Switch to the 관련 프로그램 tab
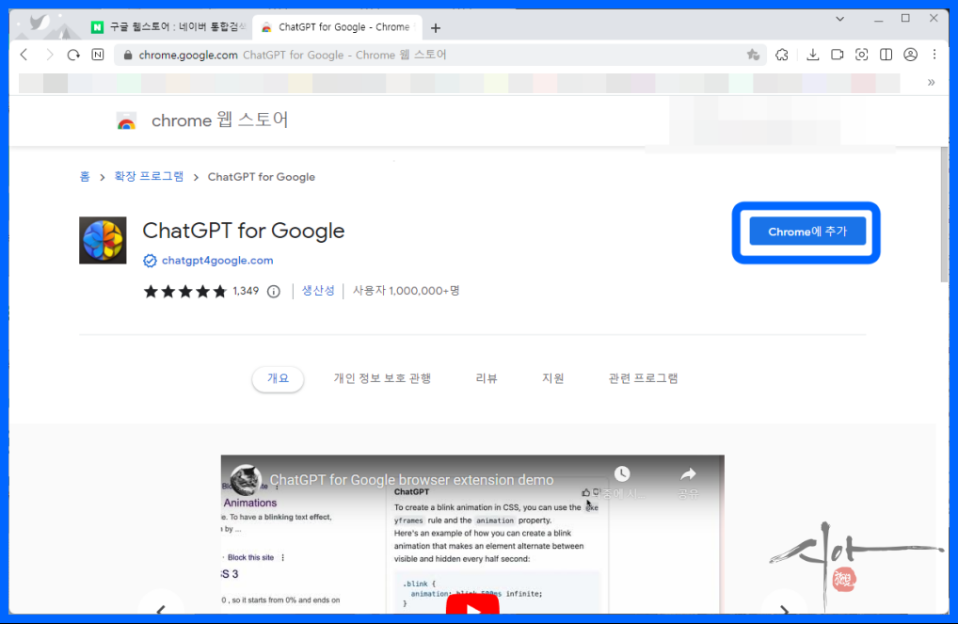The width and height of the screenshot is (958, 624). pos(644,378)
